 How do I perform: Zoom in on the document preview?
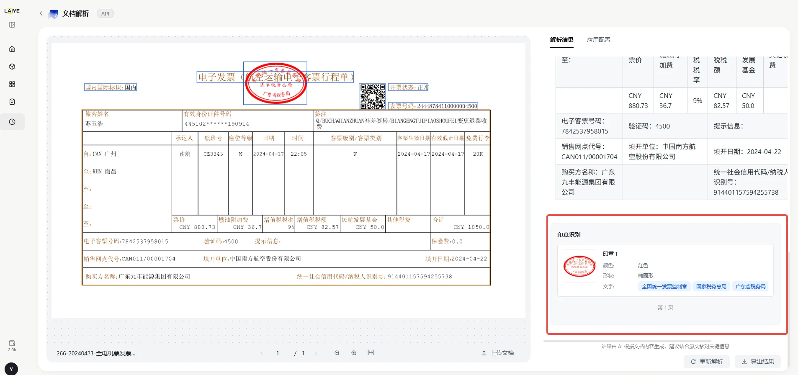[354, 353]
